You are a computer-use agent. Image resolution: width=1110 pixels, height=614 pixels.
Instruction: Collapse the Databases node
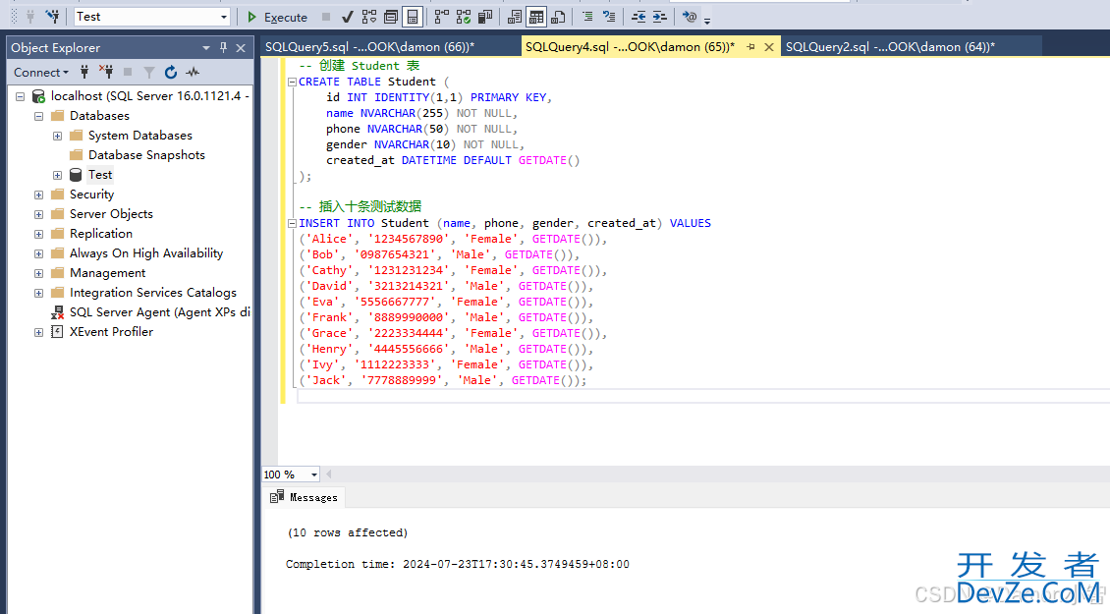pos(39,116)
